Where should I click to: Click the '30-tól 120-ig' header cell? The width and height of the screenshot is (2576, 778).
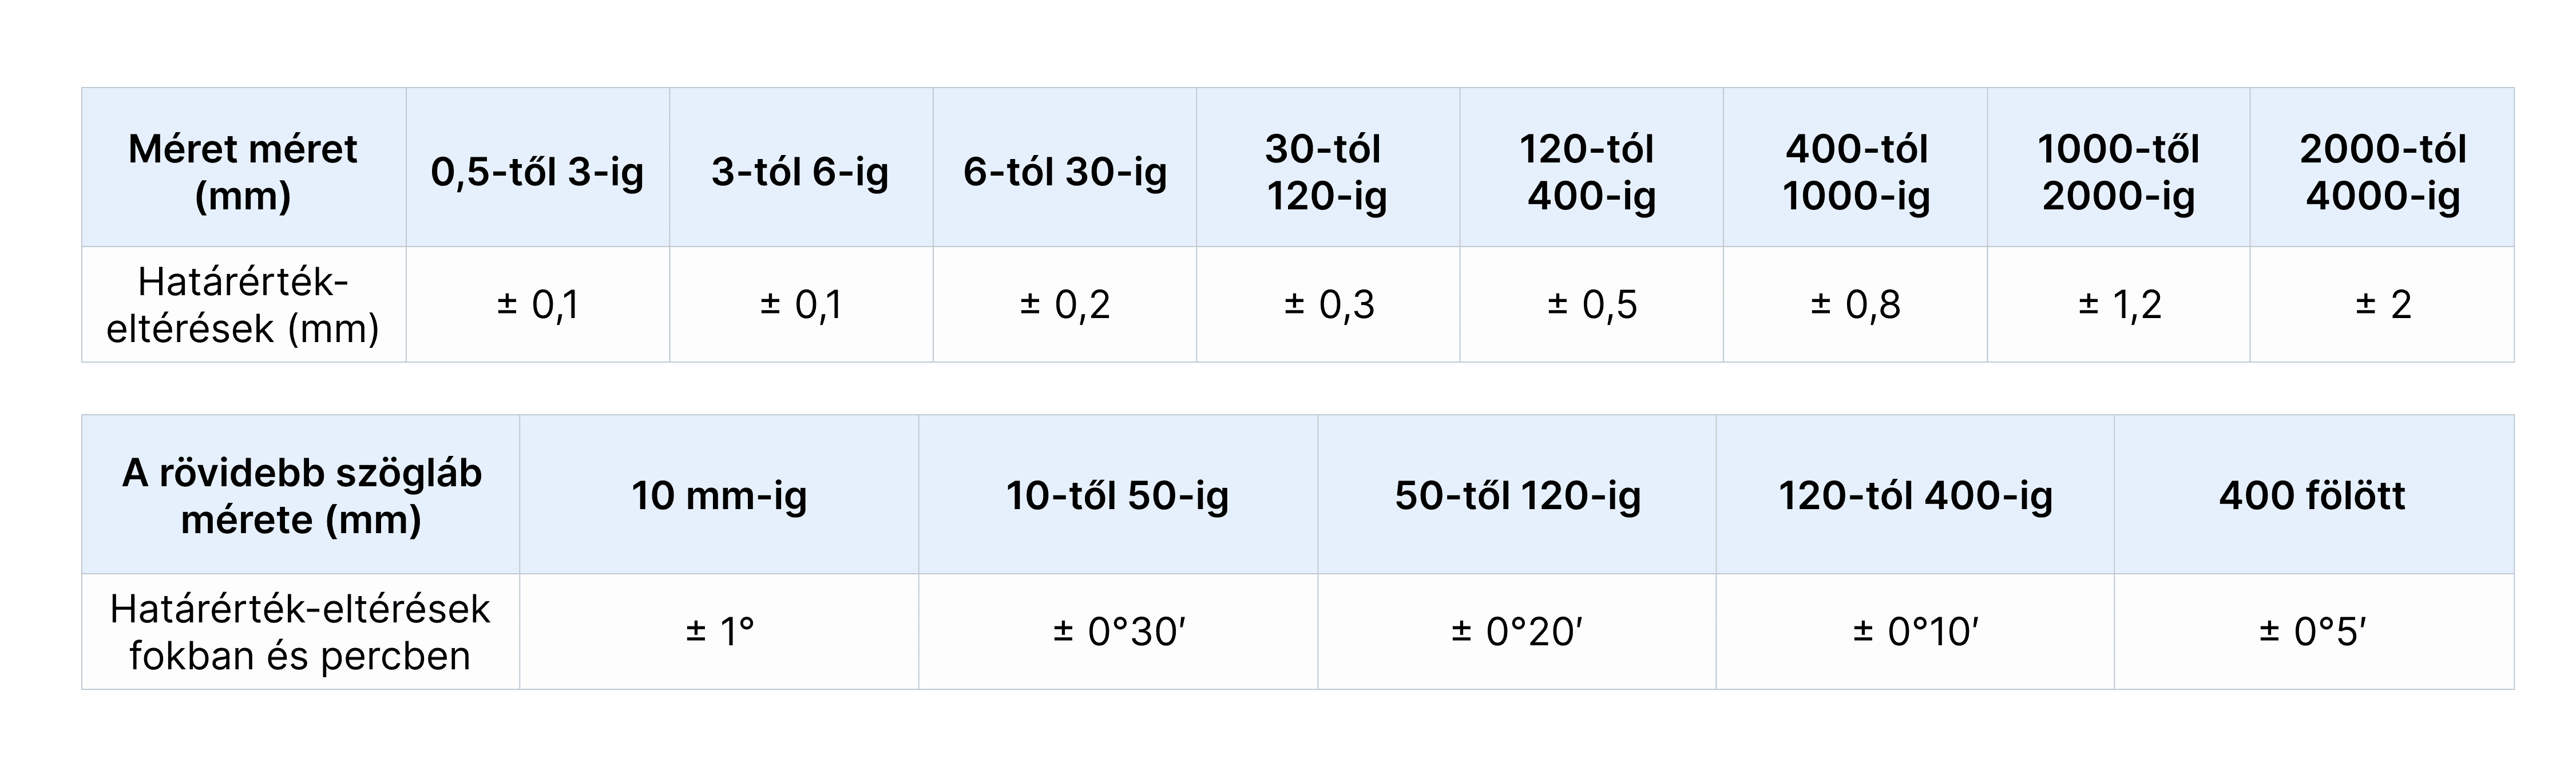click(x=1328, y=167)
